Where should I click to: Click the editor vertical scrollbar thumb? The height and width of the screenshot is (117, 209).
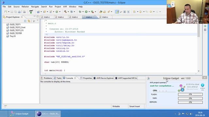pos(199,31)
